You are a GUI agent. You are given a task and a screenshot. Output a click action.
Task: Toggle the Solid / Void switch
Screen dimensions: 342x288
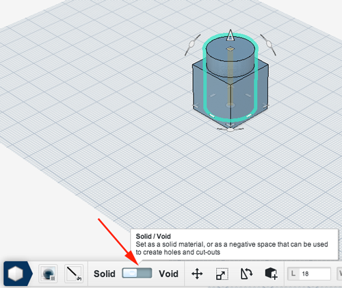point(137,273)
